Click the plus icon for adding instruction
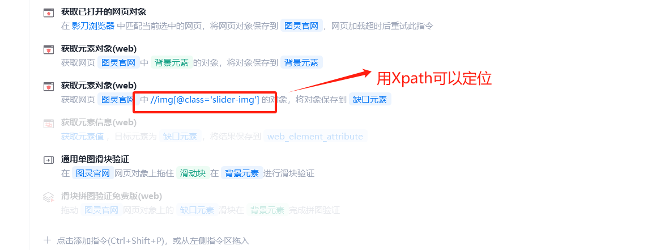 pos(48,240)
